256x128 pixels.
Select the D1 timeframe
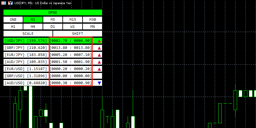tap(52, 27)
